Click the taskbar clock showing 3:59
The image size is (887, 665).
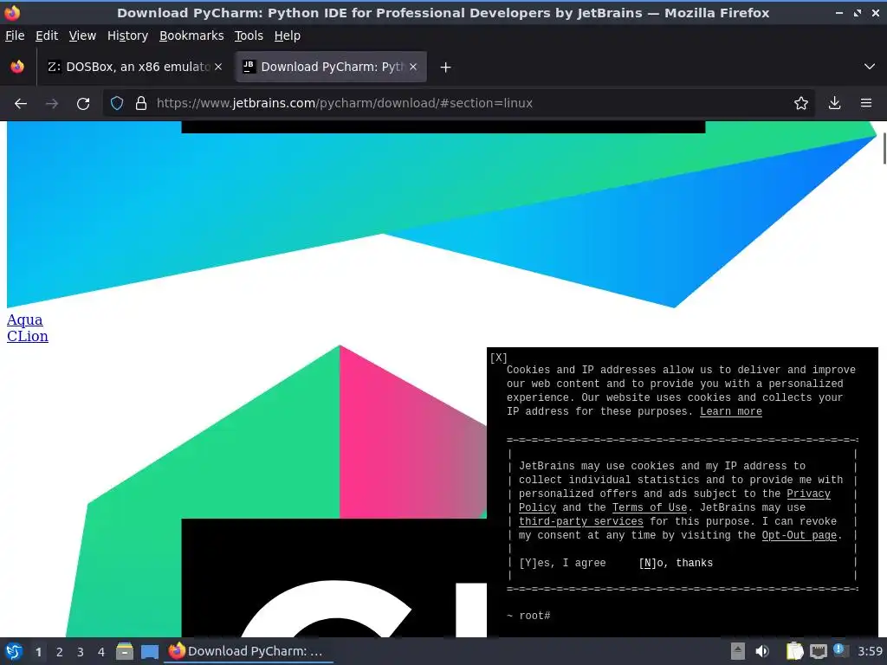870,651
